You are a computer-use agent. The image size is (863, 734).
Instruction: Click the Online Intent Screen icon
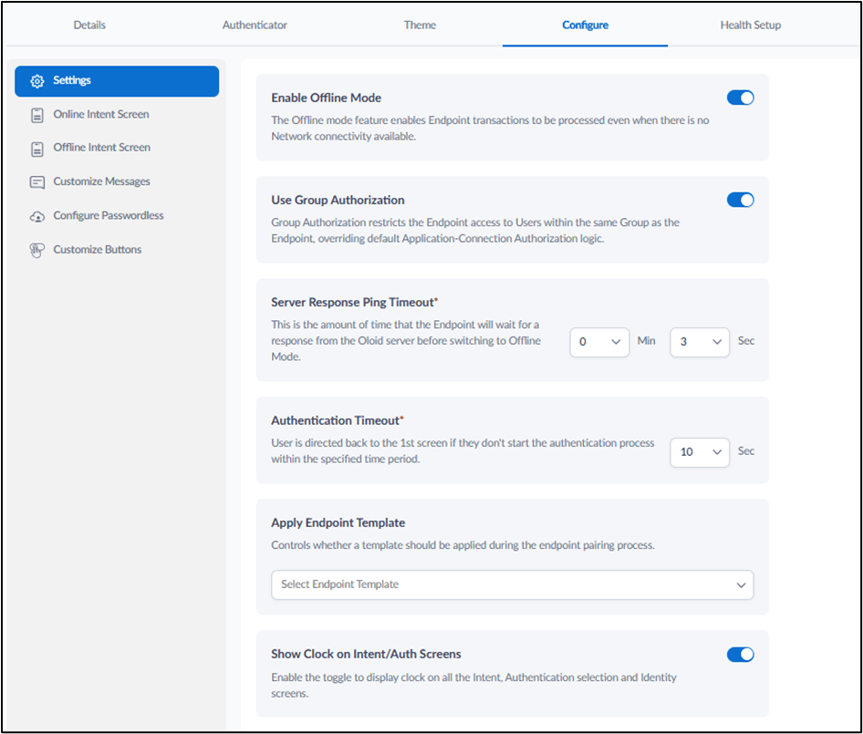tap(36, 115)
